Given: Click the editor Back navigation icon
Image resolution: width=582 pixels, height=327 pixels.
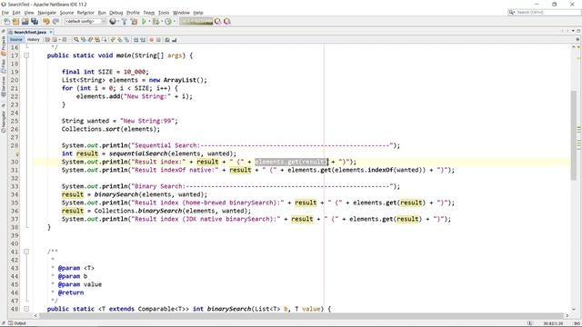Looking at the screenshot, I should [x=55, y=39].
